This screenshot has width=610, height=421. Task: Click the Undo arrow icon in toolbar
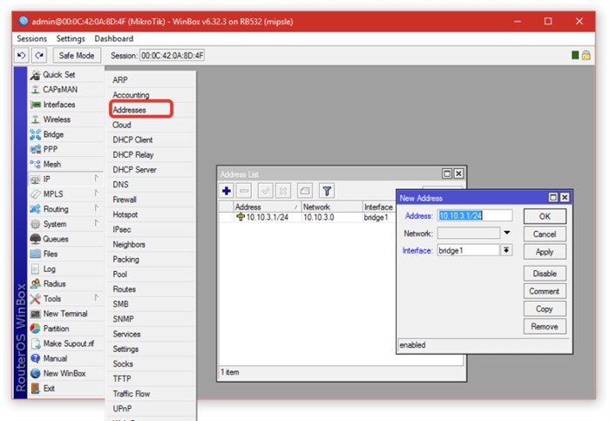pyautogui.click(x=22, y=56)
